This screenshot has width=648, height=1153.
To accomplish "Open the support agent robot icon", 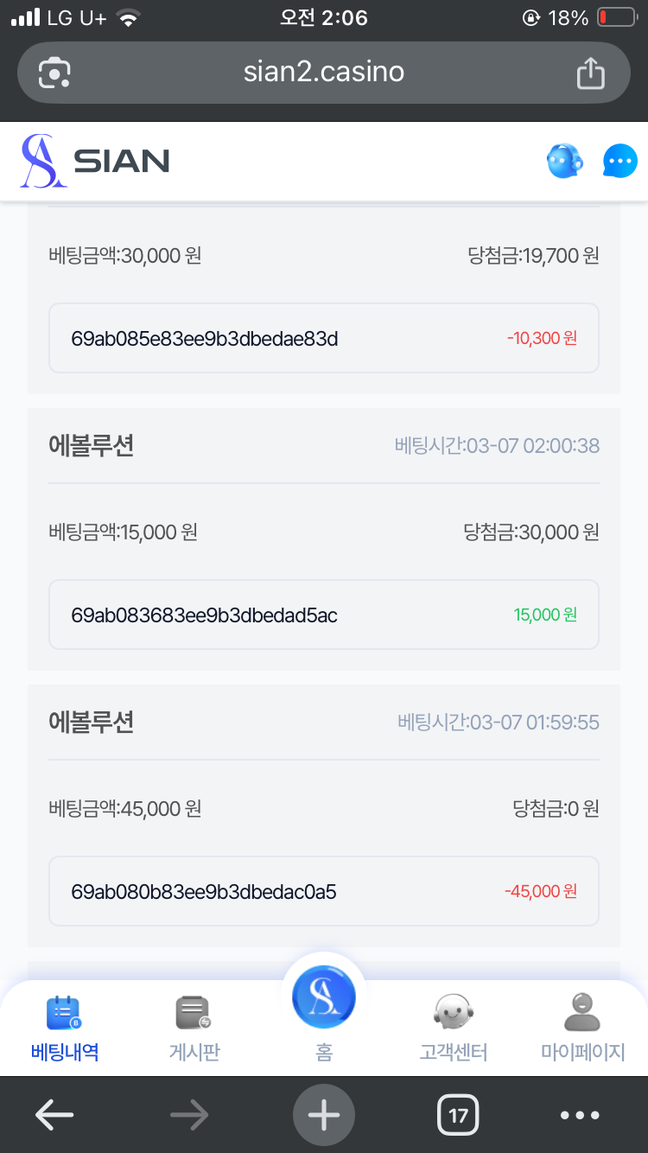I will (564, 161).
